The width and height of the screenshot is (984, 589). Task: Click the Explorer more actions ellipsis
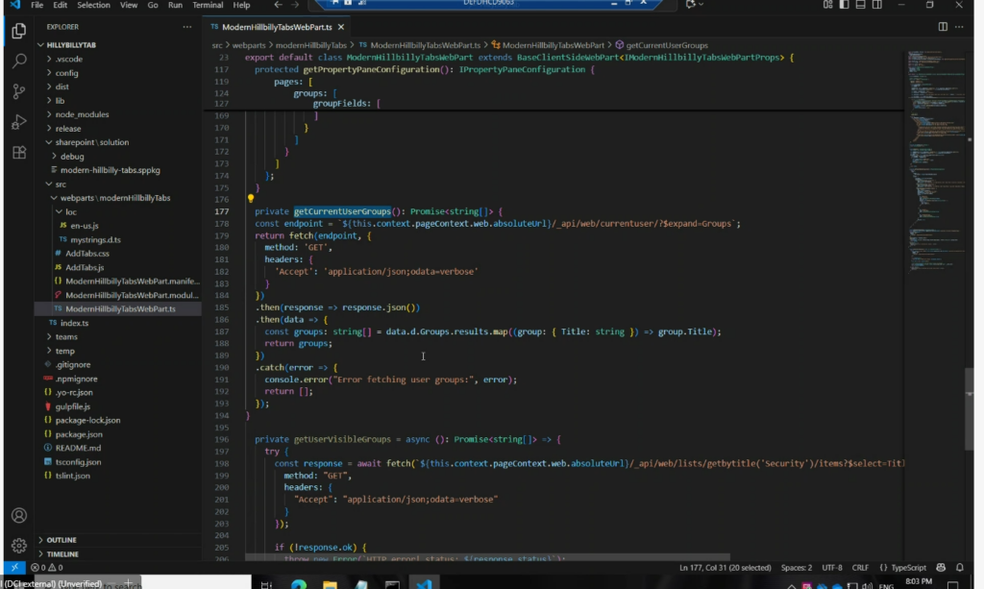click(x=187, y=27)
